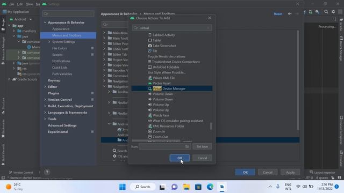The height and width of the screenshot is (193, 344).
Task: Open Quick Lists settings
Action: 60,68
